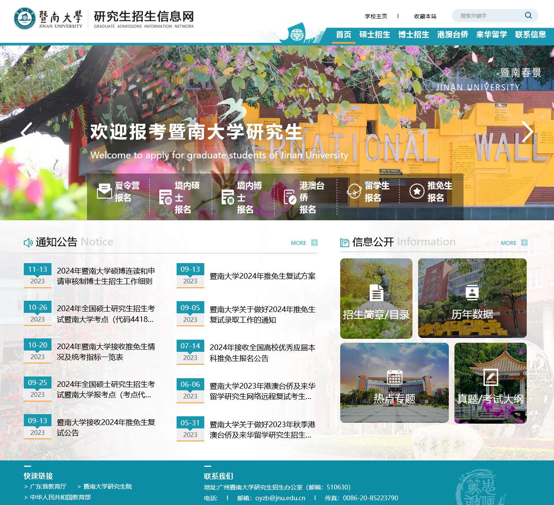Viewport: 554px width, 505px height.
Task: Open notice 暨南大学关于做好2024年推免生复试录取工作的通知
Action: [x=263, y=315]
